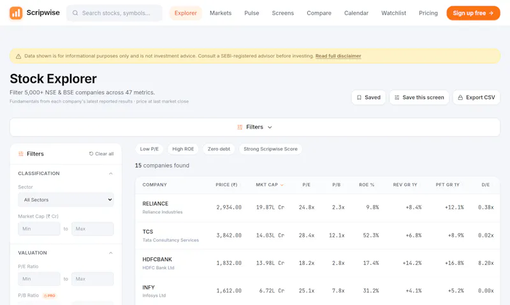Click the sliders icon on Save this screen
510x305 pixels.
(x=397, y=97)
